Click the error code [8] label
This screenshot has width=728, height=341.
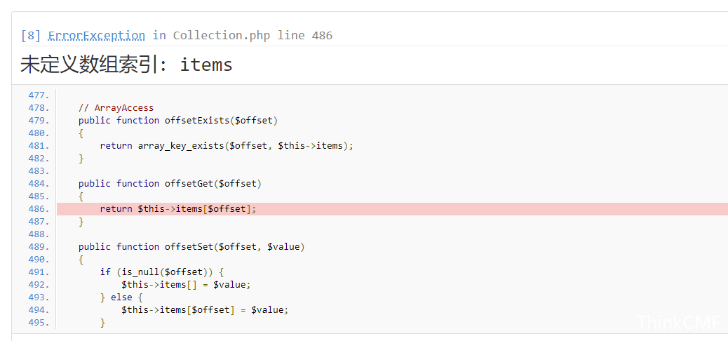click(31, 36)
